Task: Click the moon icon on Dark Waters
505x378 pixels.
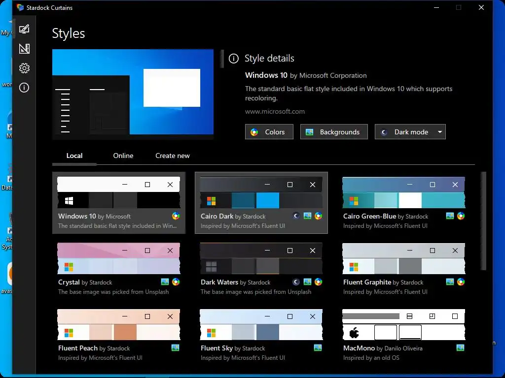Action: 296,282
